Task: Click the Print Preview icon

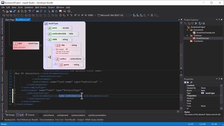Action: click(x=41, y=11)
